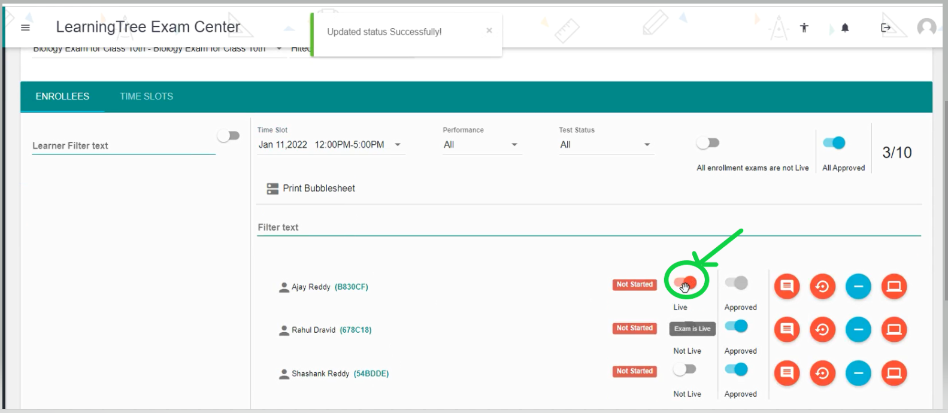Dismiss the Updated status notification
The width and height of the screenshot is (948, 413).
click(x=489, y=31)
